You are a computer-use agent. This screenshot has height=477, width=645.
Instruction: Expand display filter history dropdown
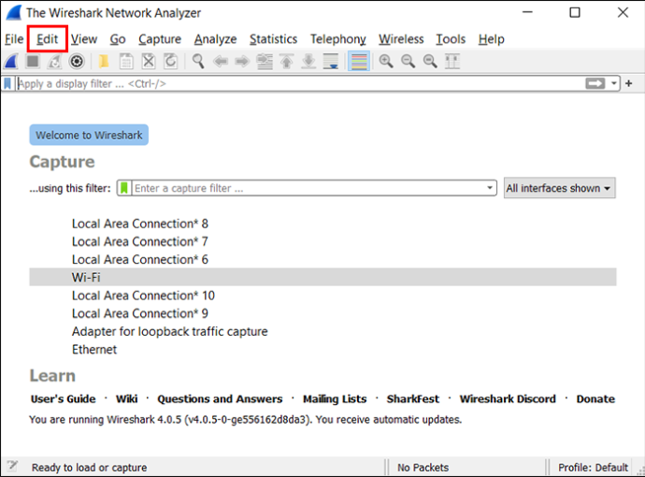click(x=614, y=83)
